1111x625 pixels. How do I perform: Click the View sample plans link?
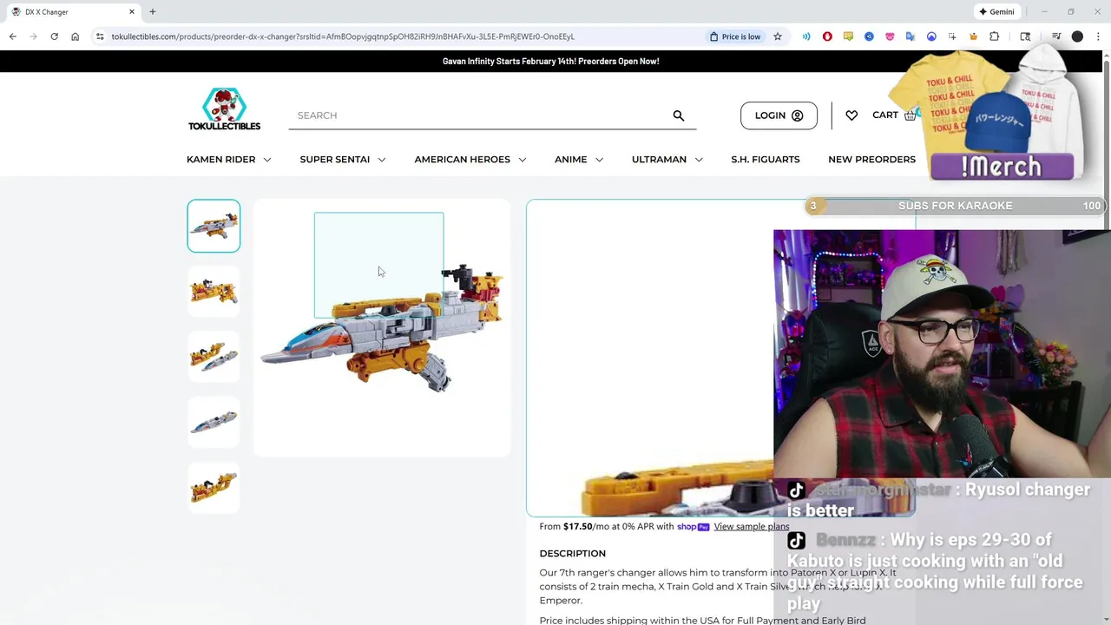click(x=751, y=527)
